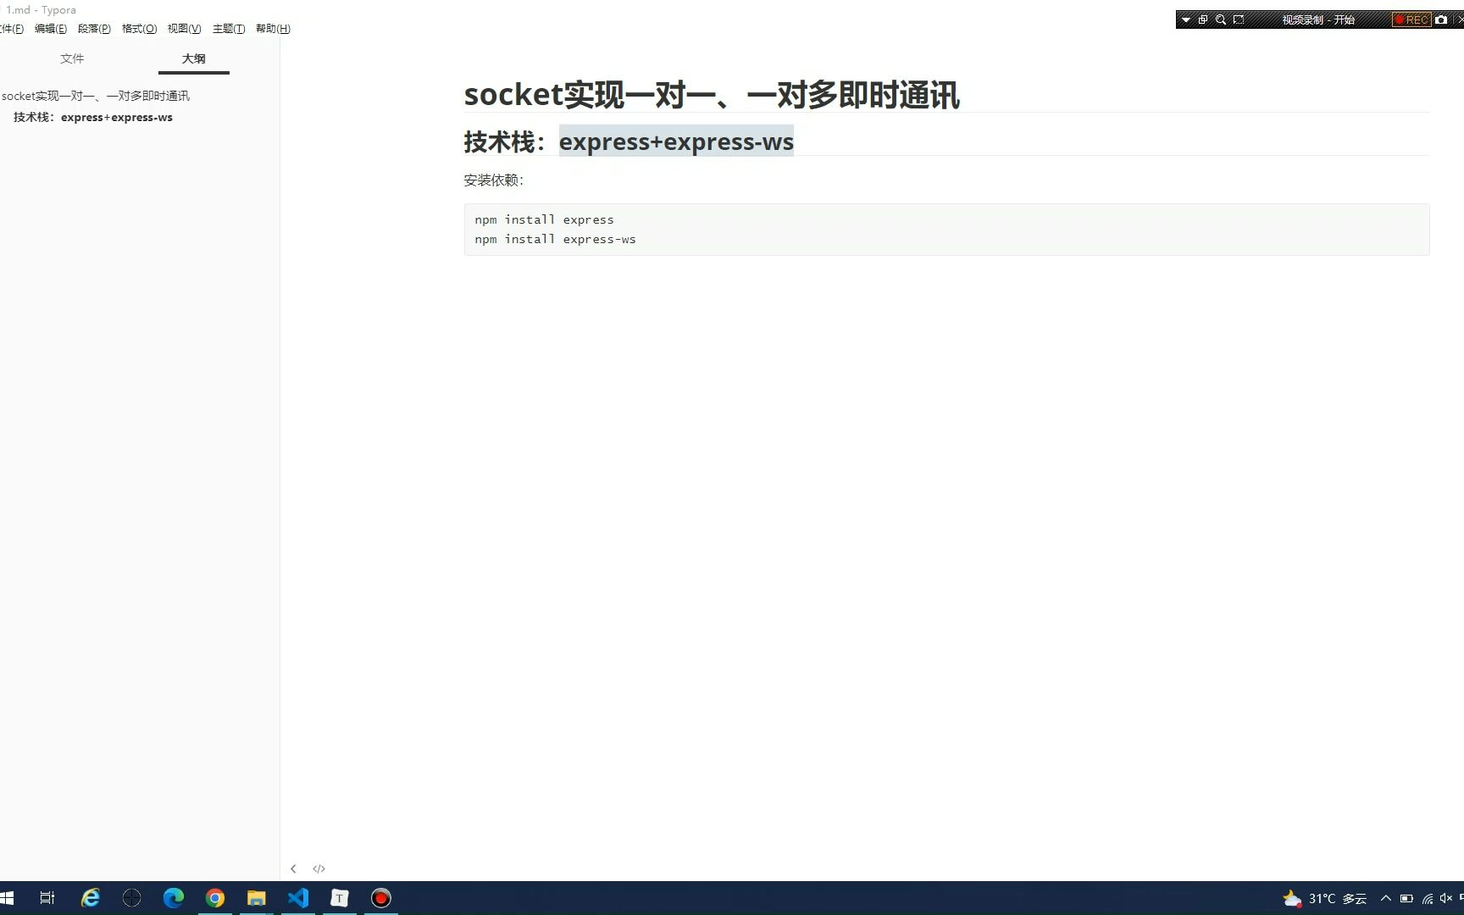Open the 帮助(H) menu
1464x915 pixels.
pyautogui.click(x=273, y=29)
